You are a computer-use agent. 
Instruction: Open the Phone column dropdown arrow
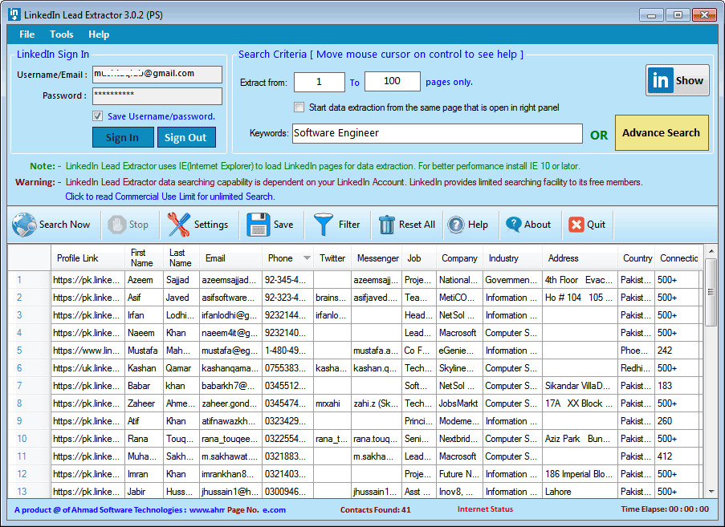click(307, 257)
